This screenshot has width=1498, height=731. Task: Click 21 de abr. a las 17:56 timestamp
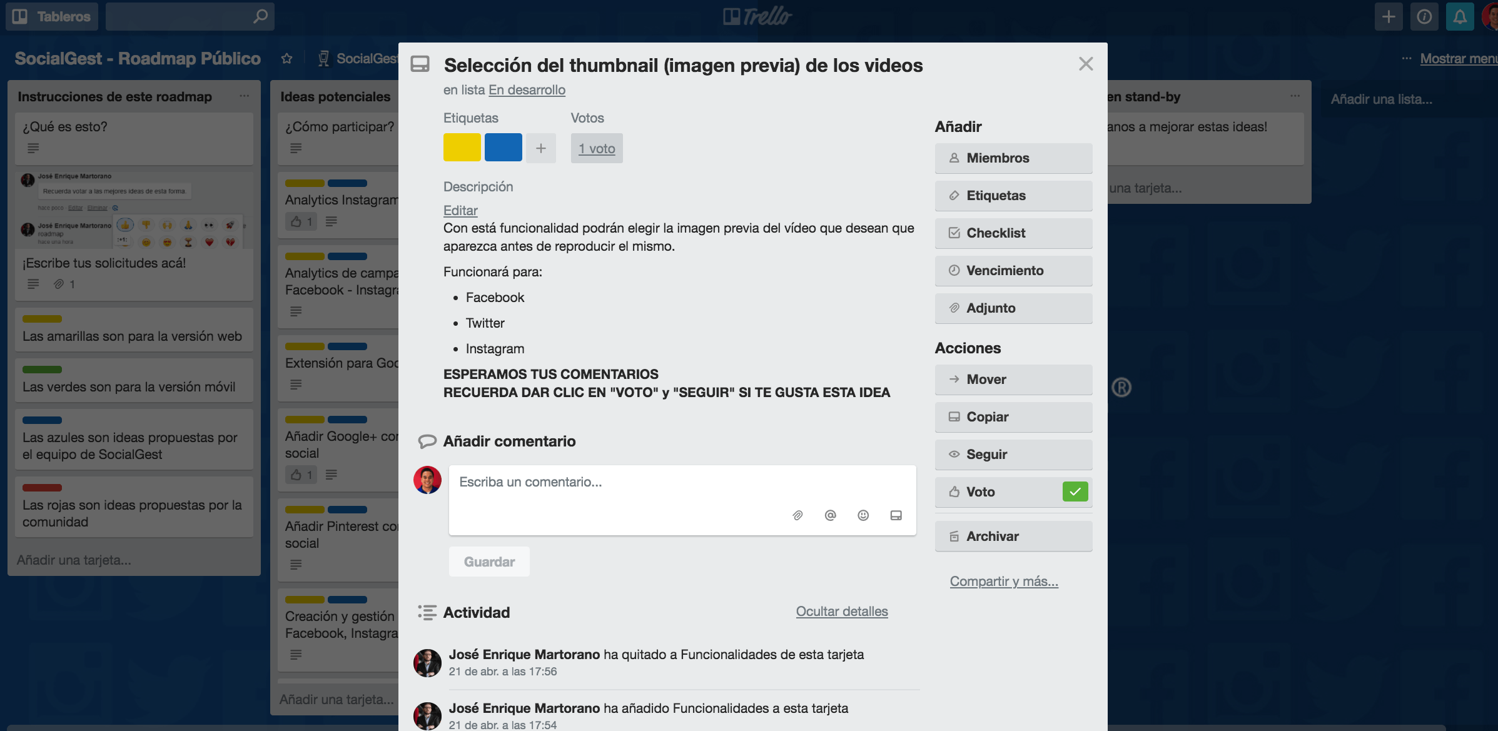(x=503, y=672)
